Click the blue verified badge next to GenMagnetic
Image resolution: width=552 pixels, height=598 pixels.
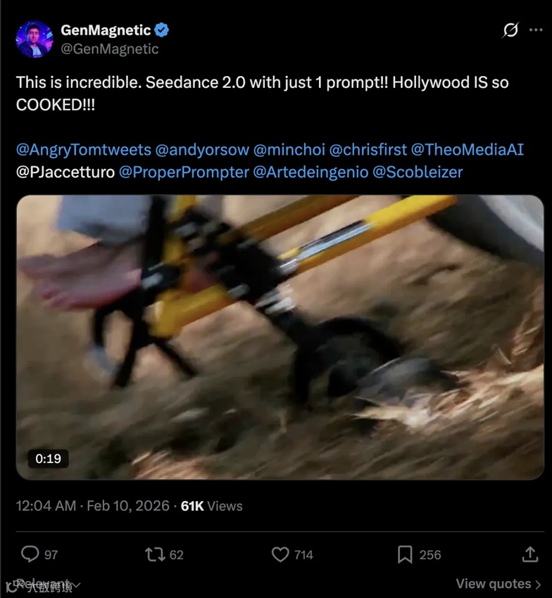point(161,30)
